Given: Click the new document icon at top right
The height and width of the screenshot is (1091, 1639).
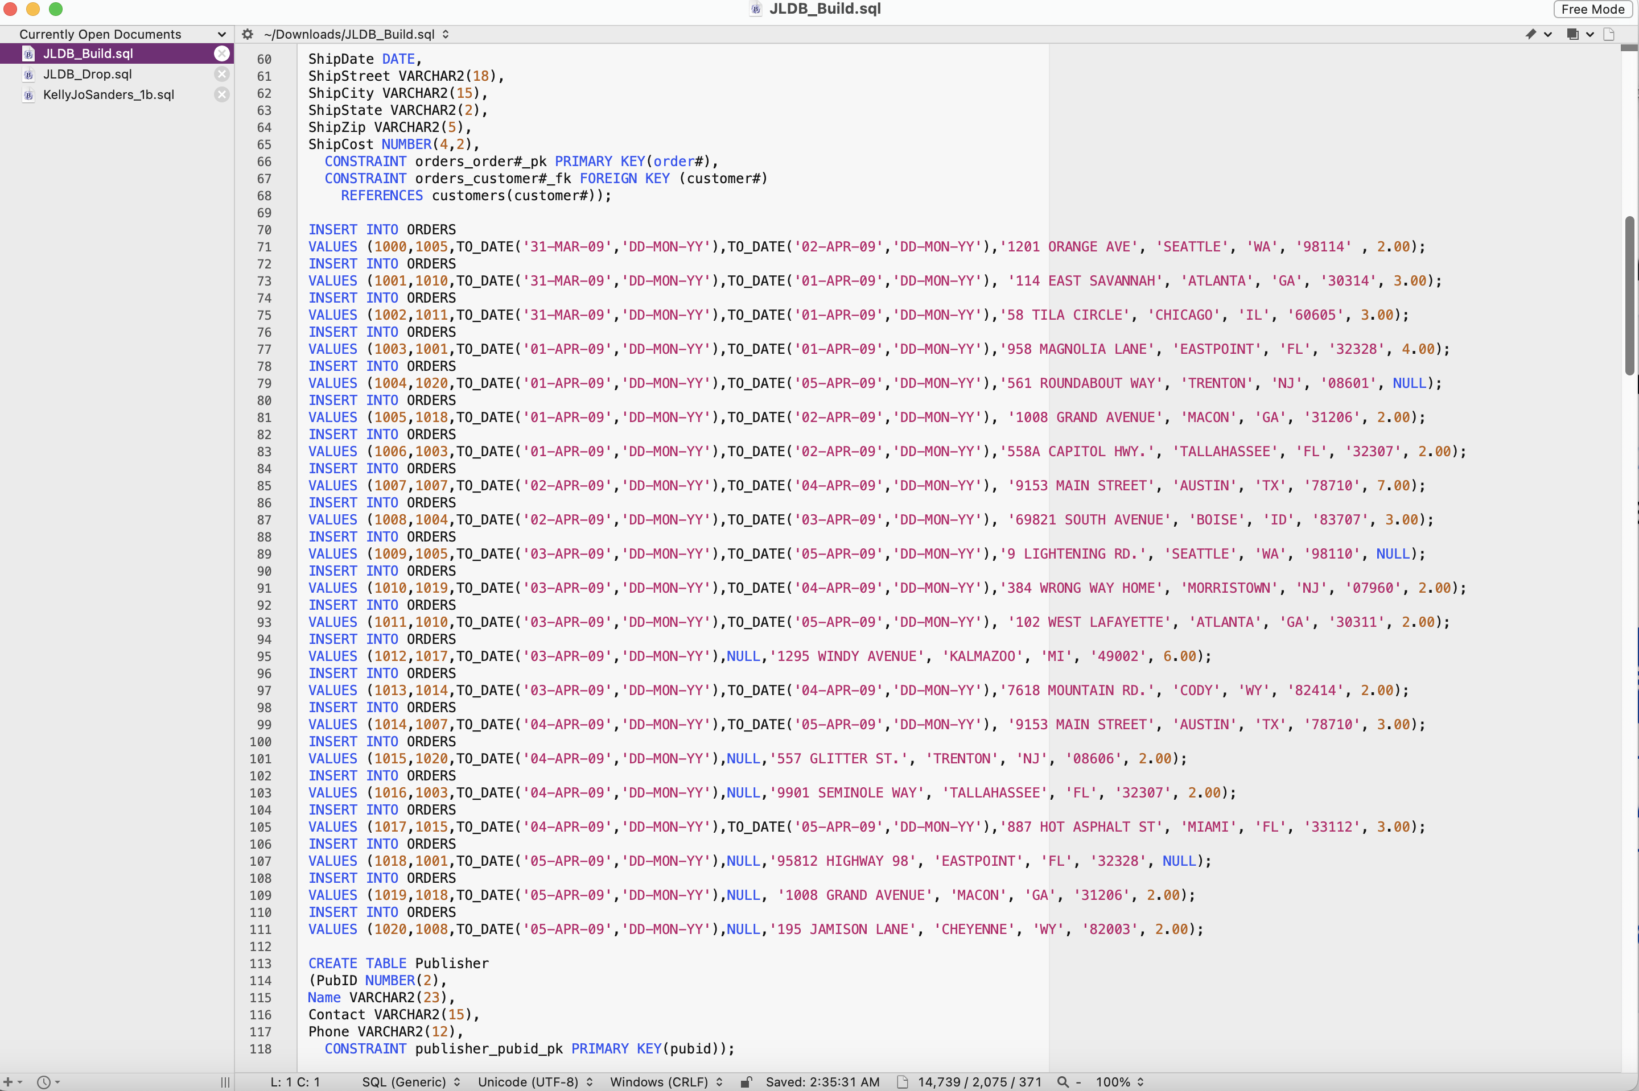Looking at the screenshot, I should [1610, 34].
